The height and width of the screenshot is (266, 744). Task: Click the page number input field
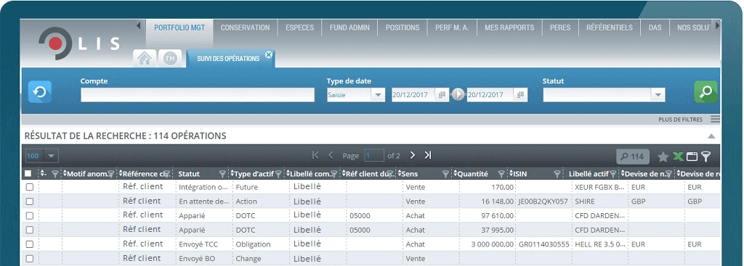tap(374, 155)
